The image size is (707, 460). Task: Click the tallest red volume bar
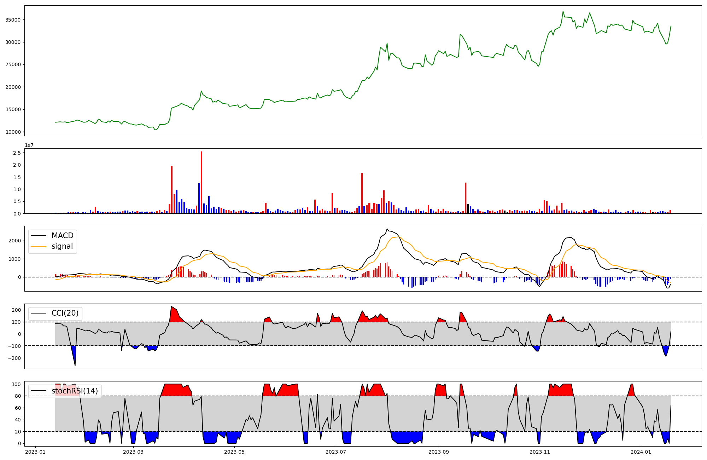201,183
